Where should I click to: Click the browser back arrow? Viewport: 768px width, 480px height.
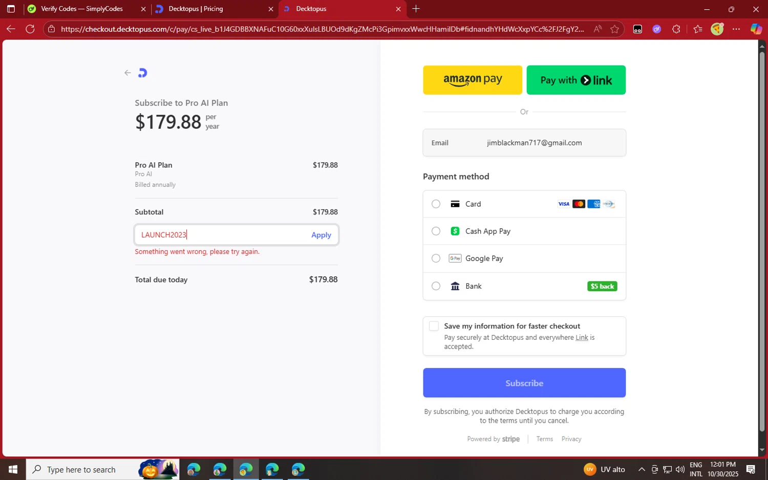pyautogui.click(x=11, y=29)
